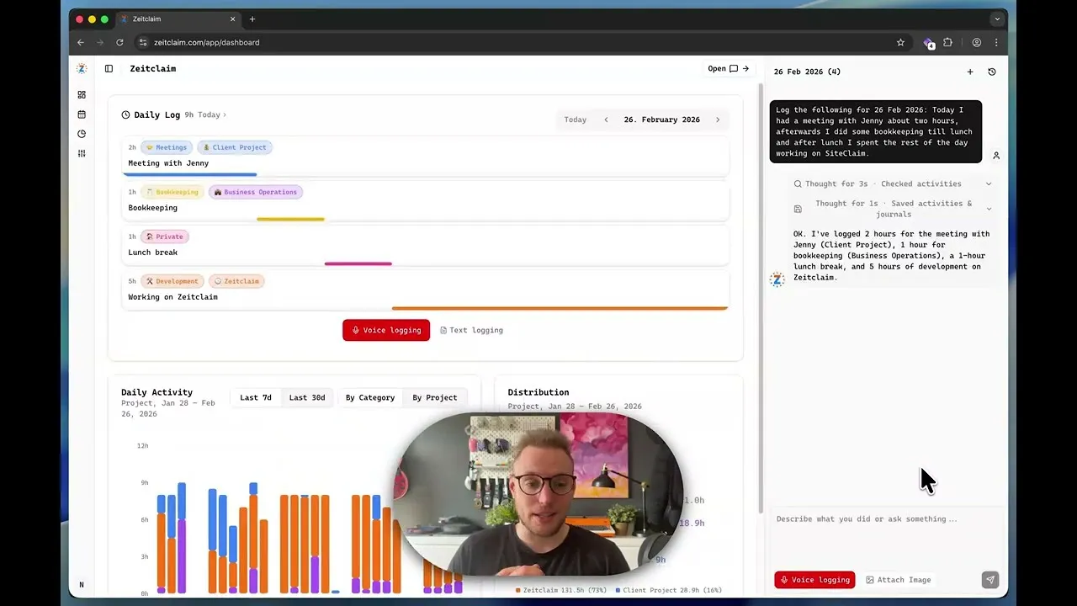The image size is (1077, 606).
Task: Click the send message arrow icon
Action: coord(990,580)
